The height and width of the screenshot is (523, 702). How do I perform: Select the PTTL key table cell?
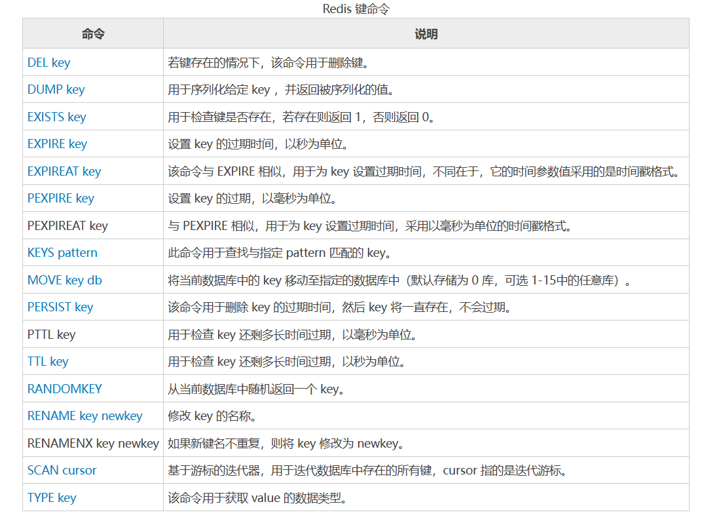[50, 334]
